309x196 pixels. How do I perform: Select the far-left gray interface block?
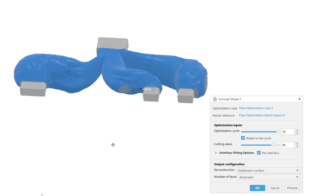coord(33,89)
